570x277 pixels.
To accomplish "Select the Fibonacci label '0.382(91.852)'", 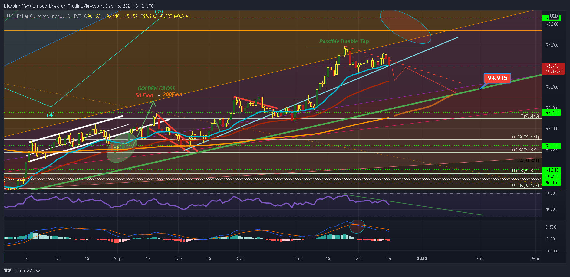I will coord(526,150).
